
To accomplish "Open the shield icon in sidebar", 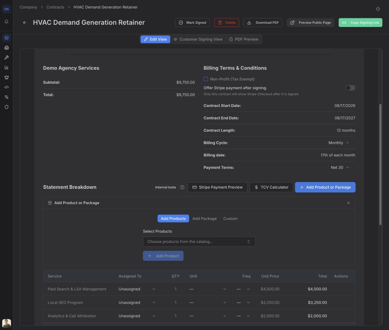I will pos(7,107).
